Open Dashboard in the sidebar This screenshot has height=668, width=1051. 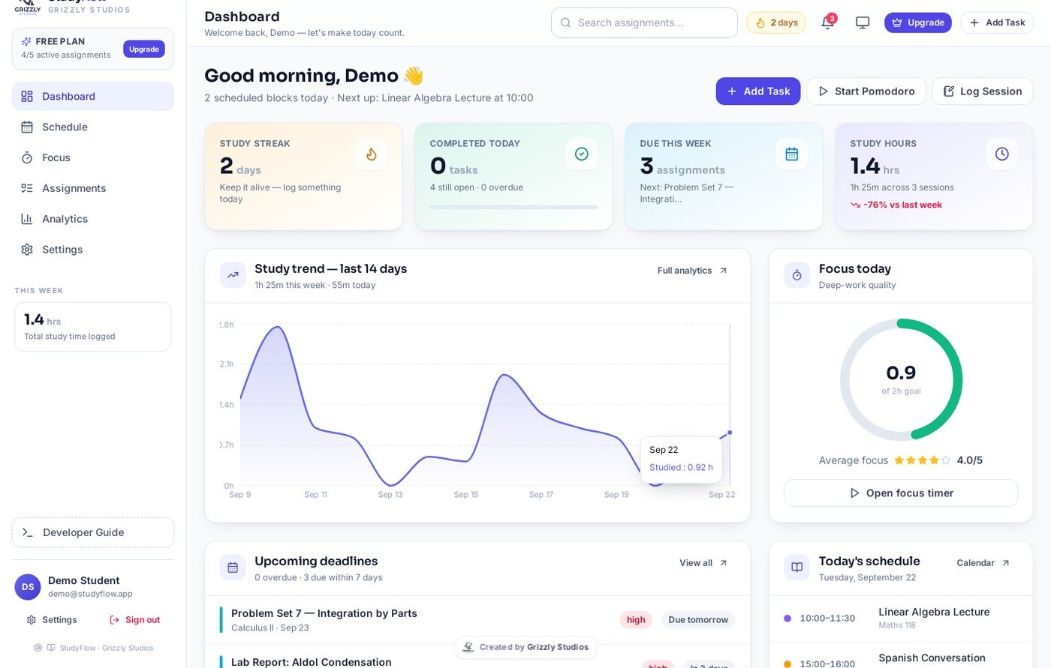[x=93, y=96]
